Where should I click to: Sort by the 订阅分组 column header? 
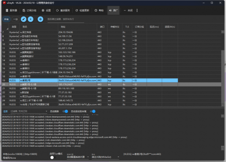pyautogui.click(x=139, y=27)
